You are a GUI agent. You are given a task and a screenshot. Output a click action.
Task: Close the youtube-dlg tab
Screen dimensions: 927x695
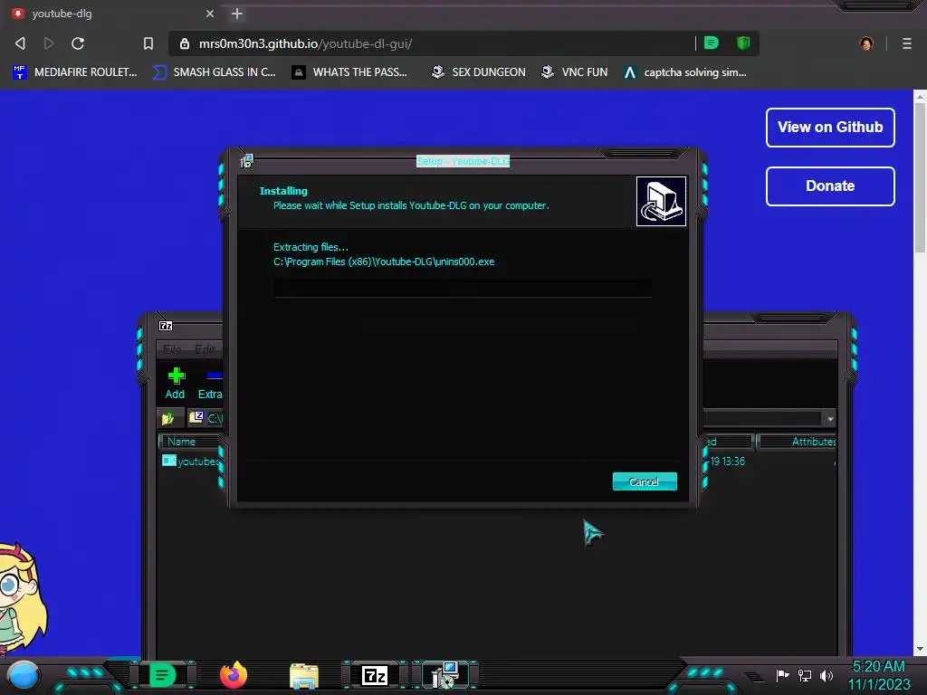[210, 14]
